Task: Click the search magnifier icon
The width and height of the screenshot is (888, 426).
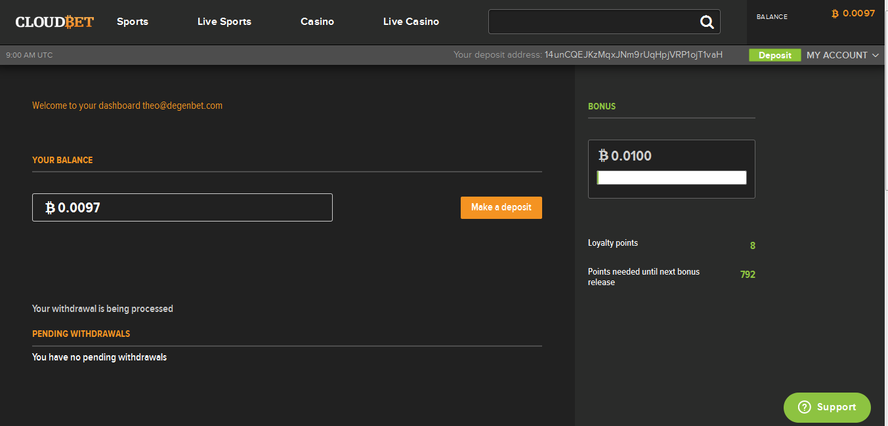Action: pyautogui.click(x=707, y=22)
